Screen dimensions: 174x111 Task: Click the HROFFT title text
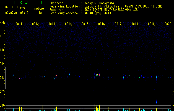28,2
